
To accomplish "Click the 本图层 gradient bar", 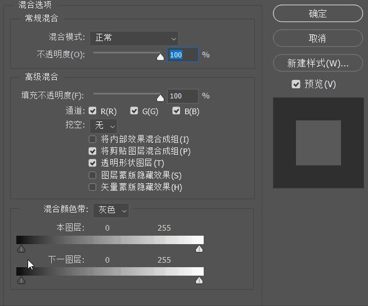I will point(110,240).
